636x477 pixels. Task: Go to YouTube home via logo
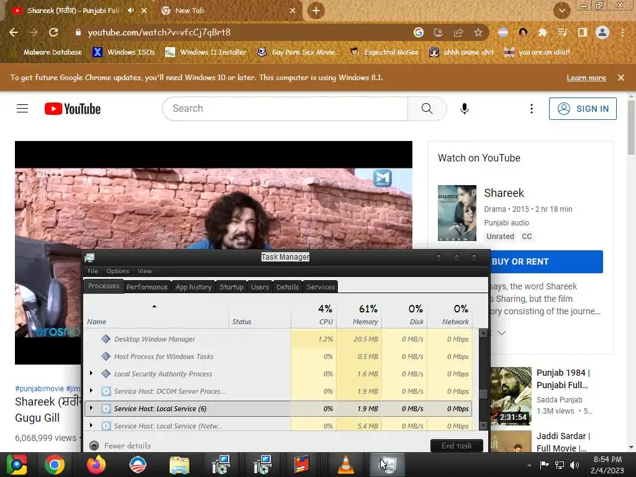click(x=73, y=109)
